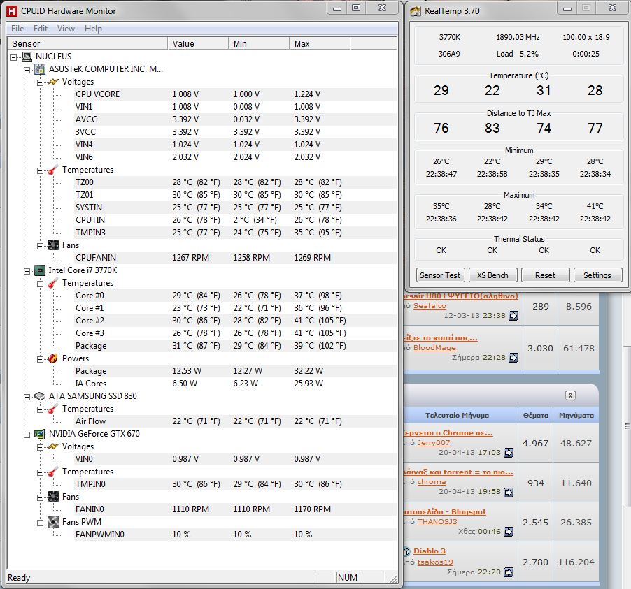Click the Sensor Test button in RealTemp
Viewport: 631px width, 589px height.
coord(440,275)
